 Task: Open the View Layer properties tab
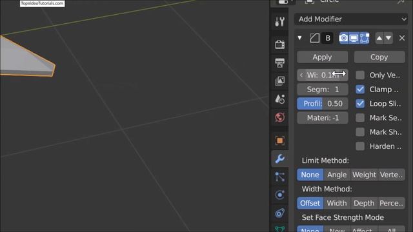point(279,81)
